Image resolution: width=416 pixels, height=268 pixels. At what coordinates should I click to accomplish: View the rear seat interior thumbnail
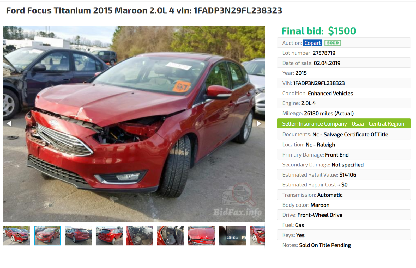click(x=171, y=235)
